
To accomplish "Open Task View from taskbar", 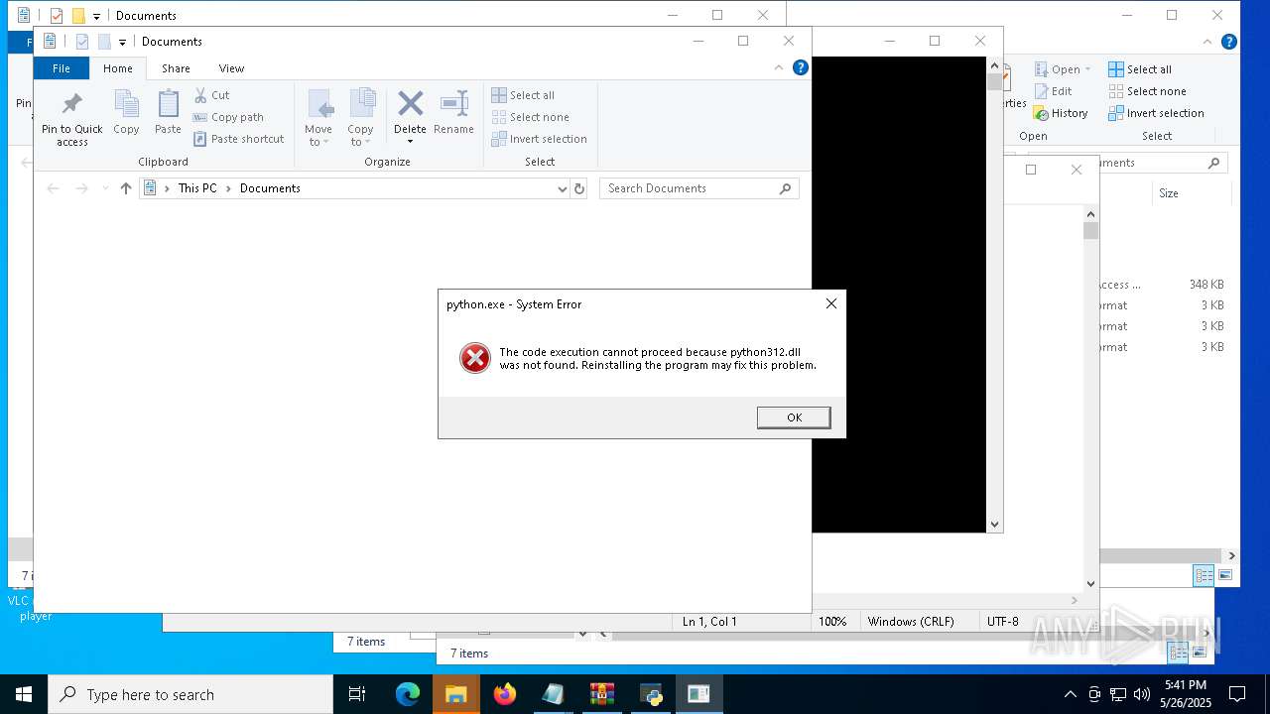I will [x=357, y=694].
